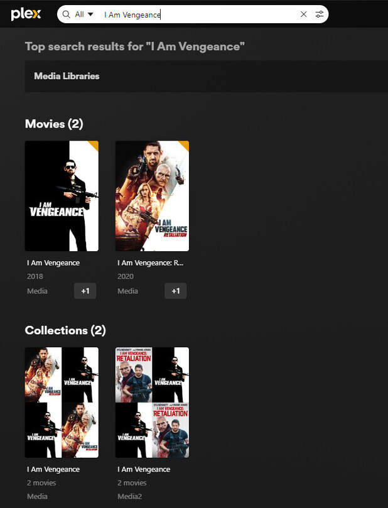Screen dimensions: 388x508
Task: Click the I Am Vengeance: R... title link
Action: 150,262
